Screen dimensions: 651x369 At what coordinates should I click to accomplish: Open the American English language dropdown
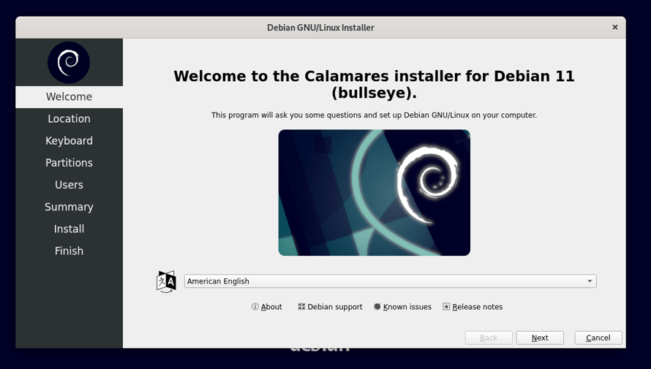(391, 281)
